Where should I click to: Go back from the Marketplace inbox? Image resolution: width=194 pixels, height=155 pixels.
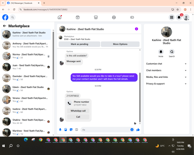pyautogui.click(x=5, y=26)
